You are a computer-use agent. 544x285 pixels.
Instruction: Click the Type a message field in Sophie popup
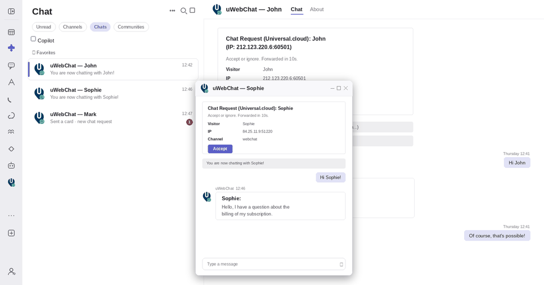(x=274, y=264)
